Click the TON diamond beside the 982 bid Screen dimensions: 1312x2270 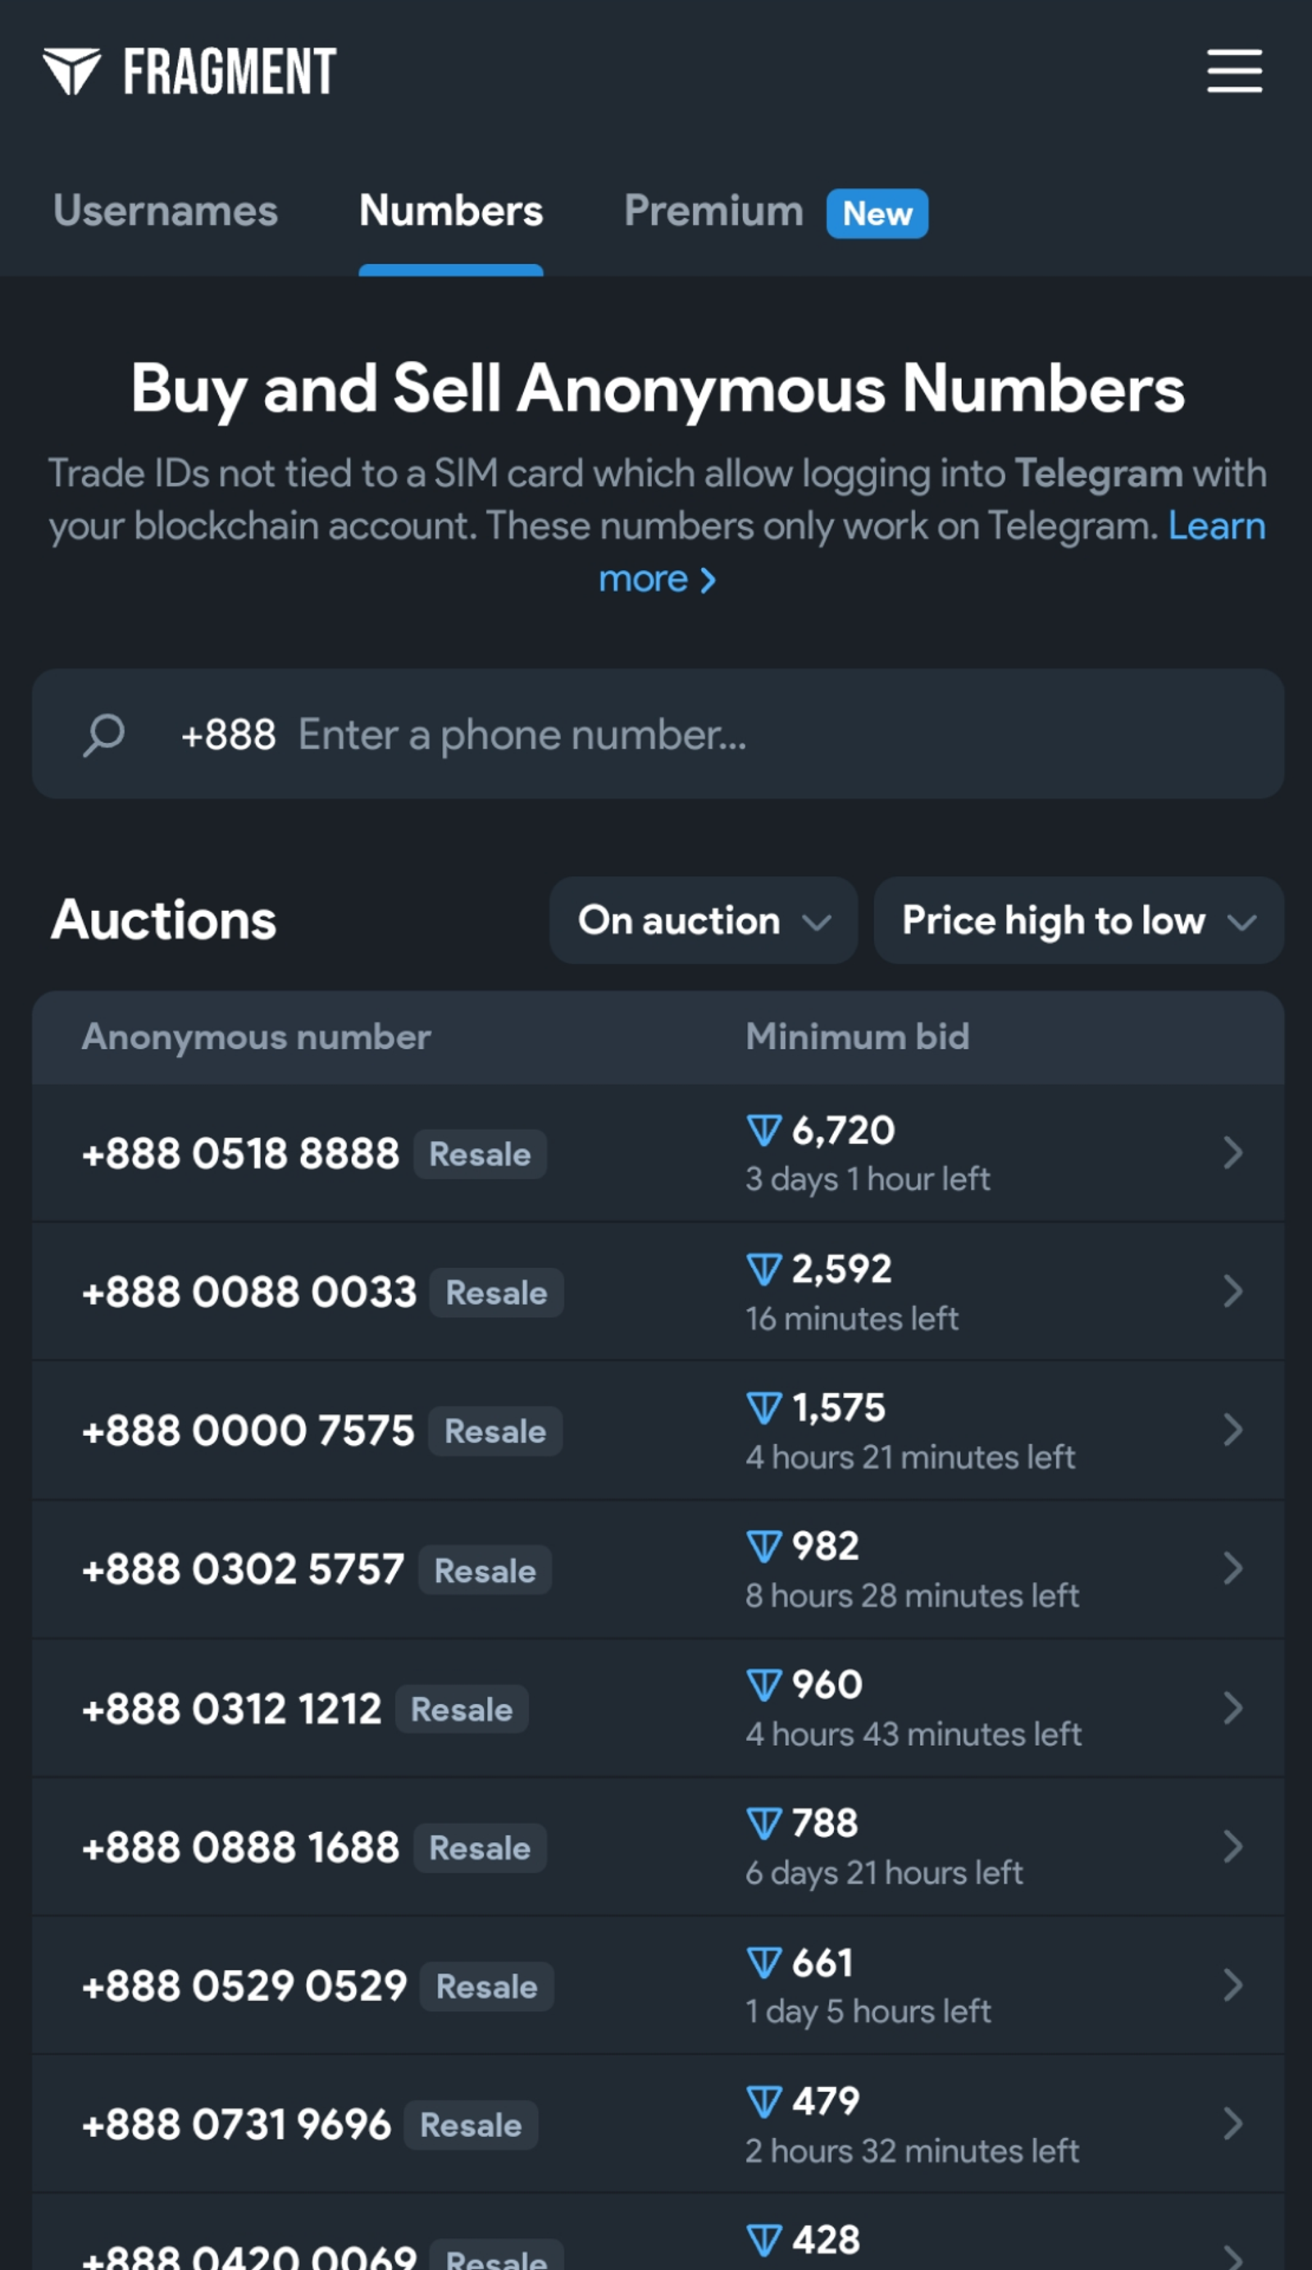(764, 1547)
